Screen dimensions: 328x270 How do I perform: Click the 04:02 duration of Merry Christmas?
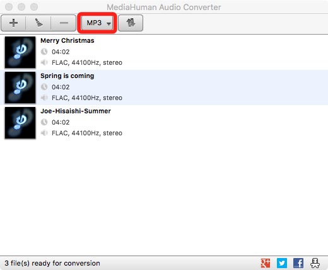tap(61, 52)
